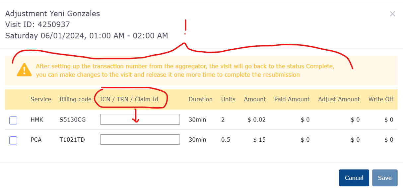Focus the PCA claim ID input field

[140, 140]
